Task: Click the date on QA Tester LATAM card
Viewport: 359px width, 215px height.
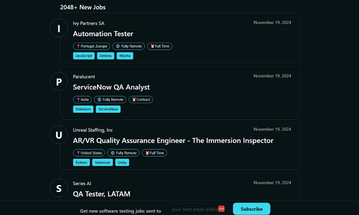Action: click(x=272, y=183)
